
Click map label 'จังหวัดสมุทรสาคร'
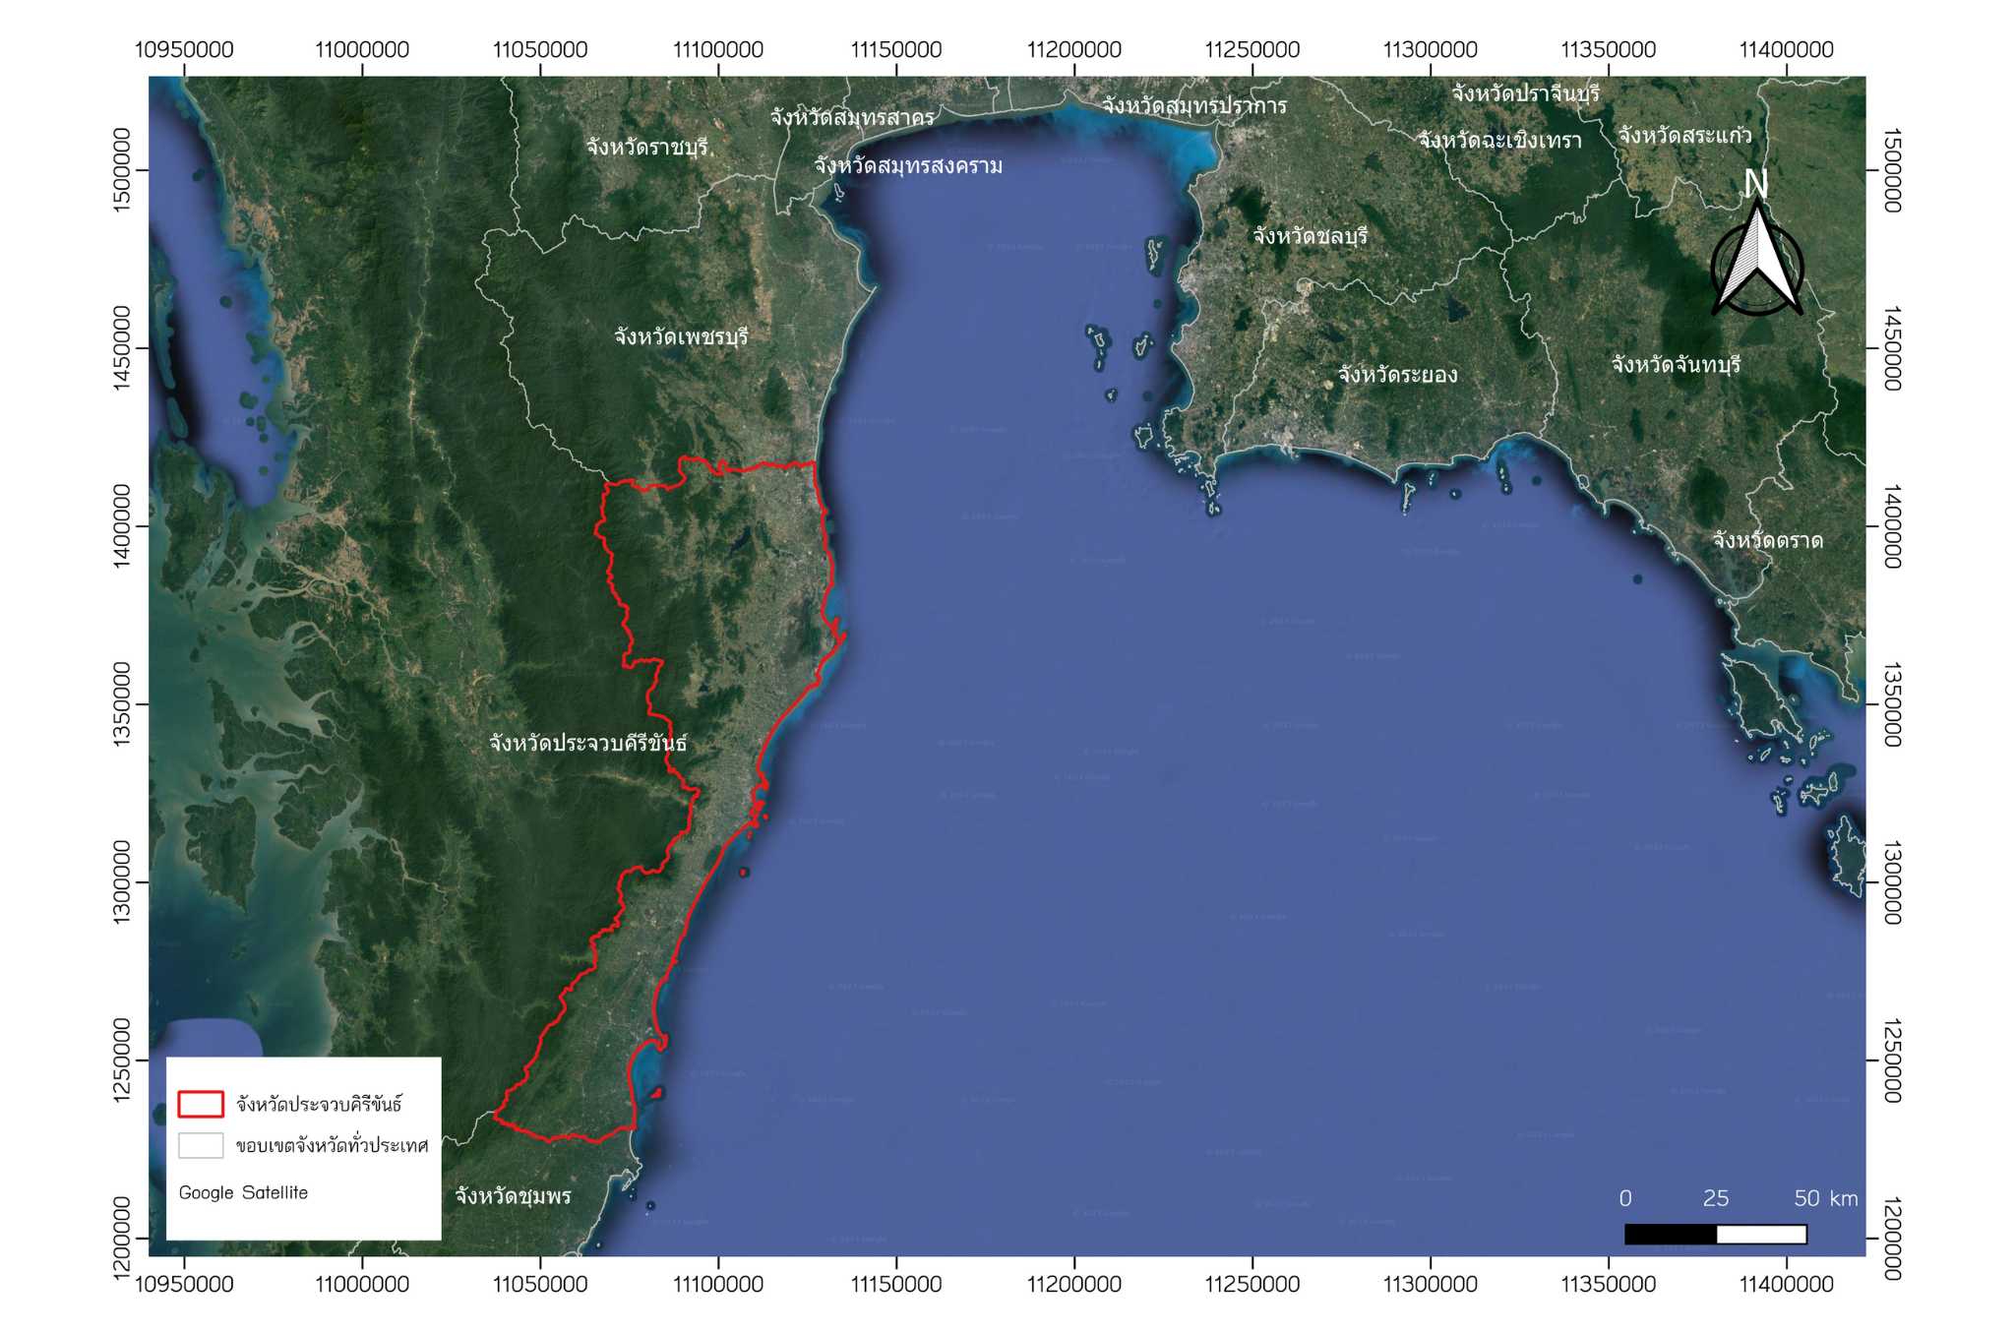(x=852, y=118)
